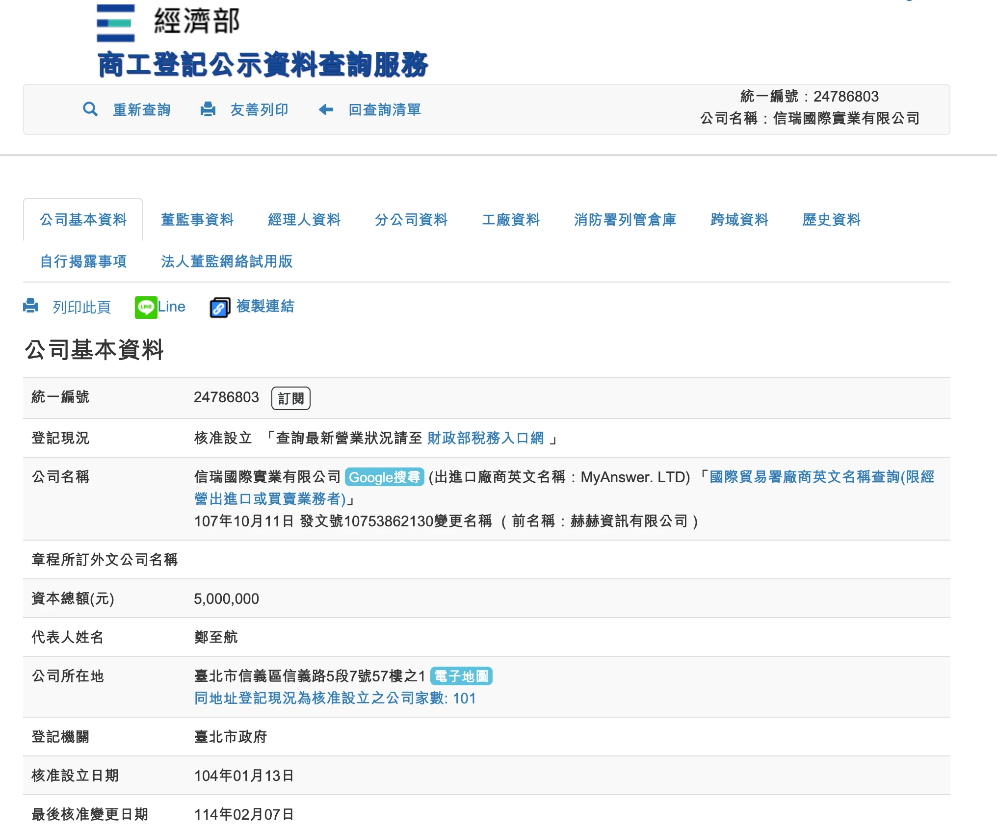Click the 商工登記公示資料查詢服務 title
This screenshot has width=997, height=830.
263,65
